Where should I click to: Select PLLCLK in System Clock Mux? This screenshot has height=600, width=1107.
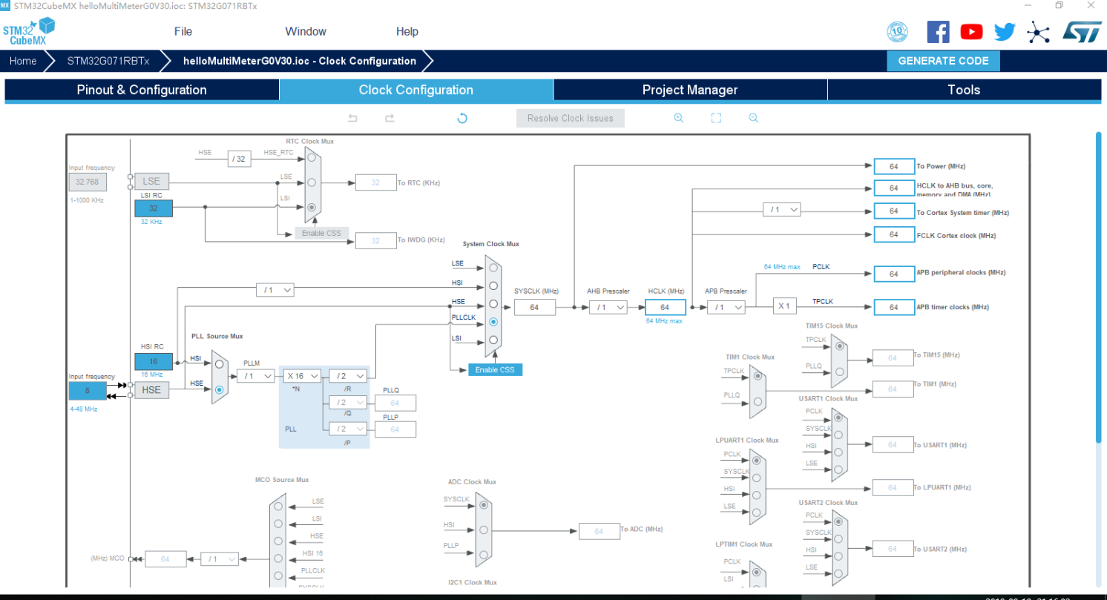(493, 322)
